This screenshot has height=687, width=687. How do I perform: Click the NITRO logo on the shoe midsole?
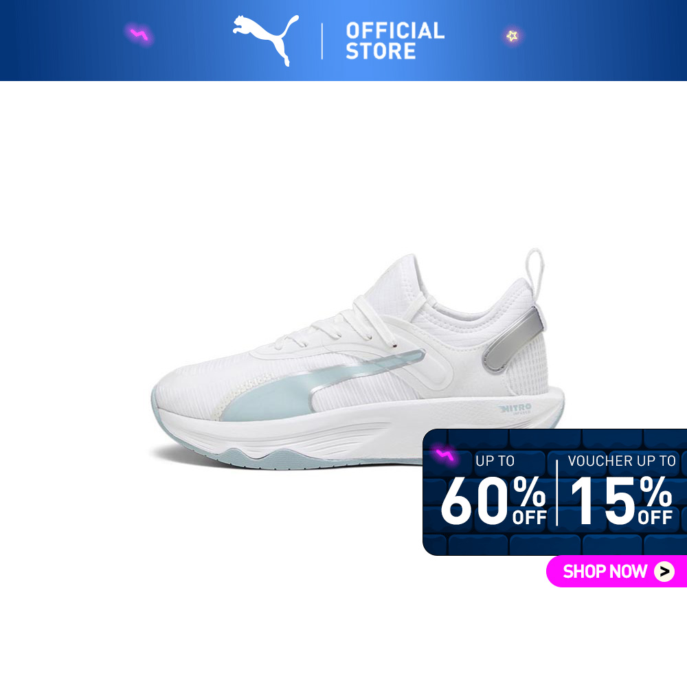click(515, 409)
